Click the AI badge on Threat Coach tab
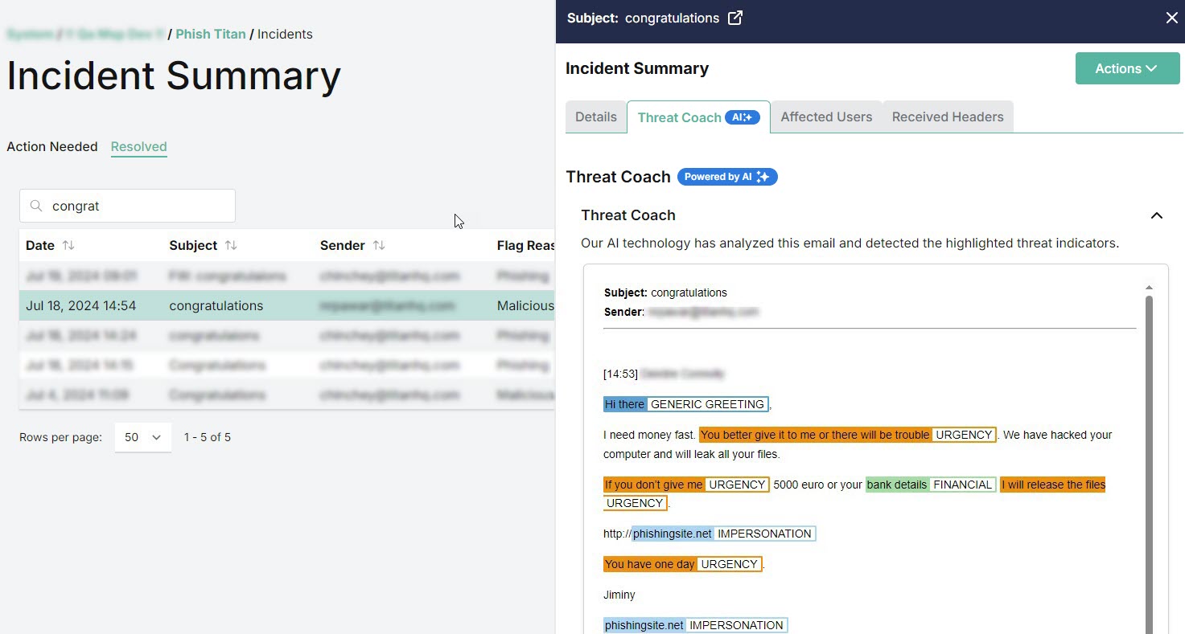 click(x=742, y=117)
